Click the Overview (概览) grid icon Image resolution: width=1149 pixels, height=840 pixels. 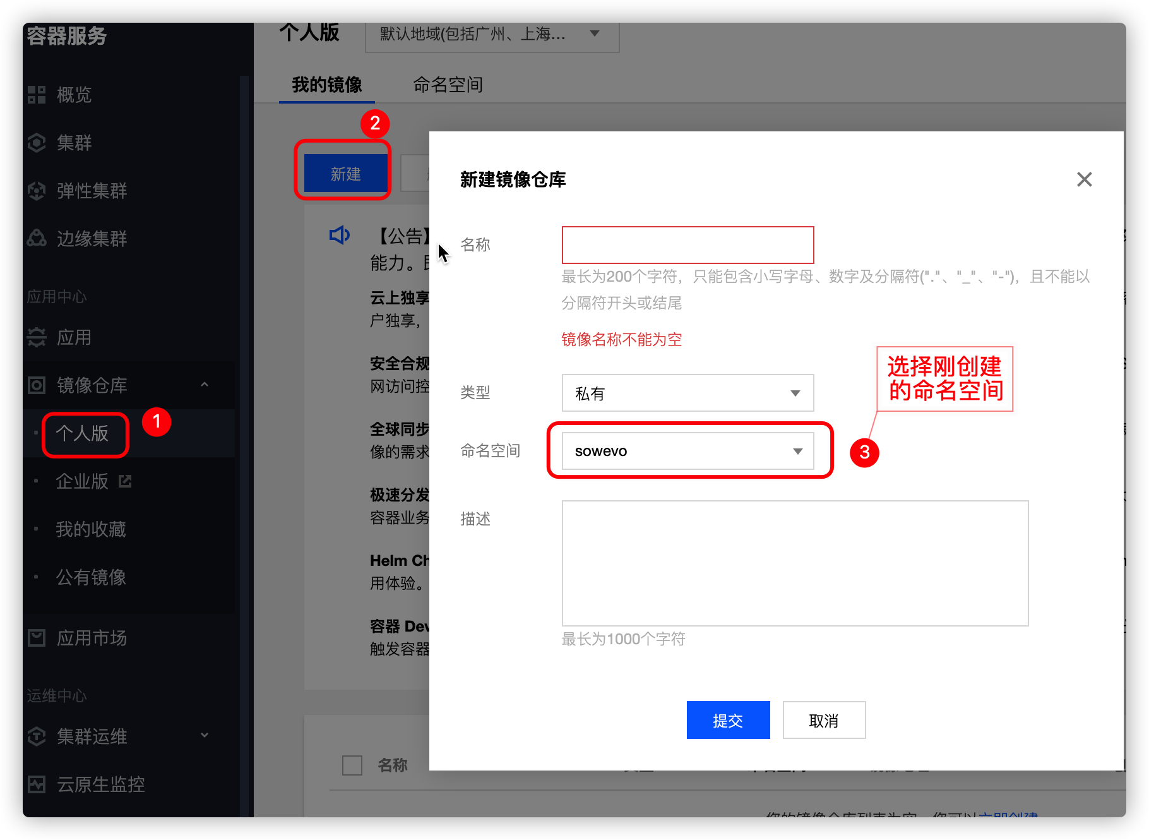[x=37, y=95]
